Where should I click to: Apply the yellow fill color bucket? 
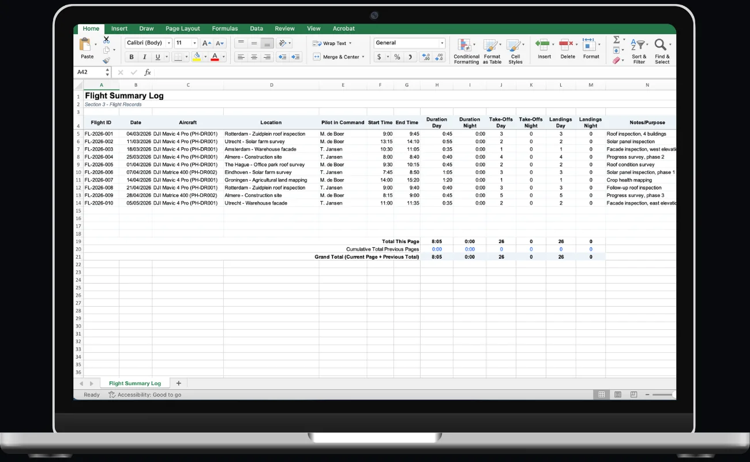(x=197, y=57)
